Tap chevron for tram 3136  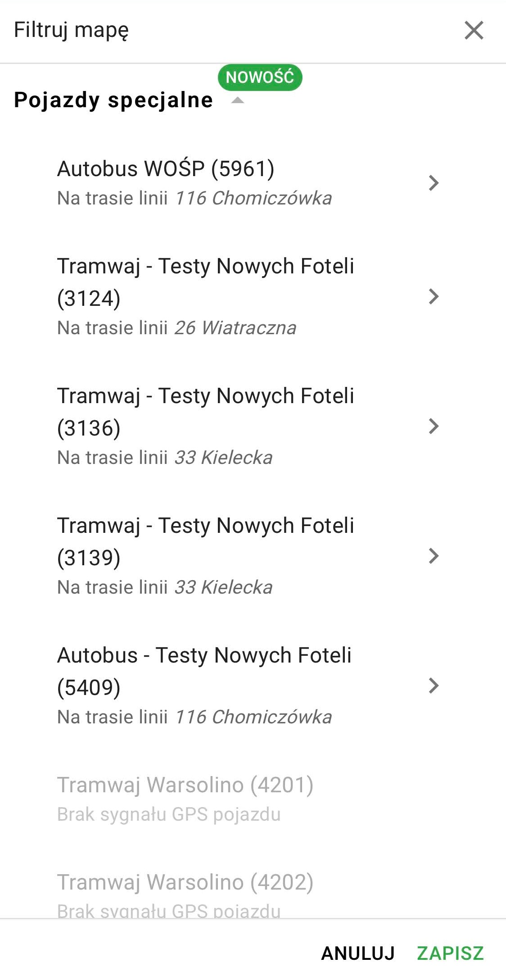(x=433, y=426)
